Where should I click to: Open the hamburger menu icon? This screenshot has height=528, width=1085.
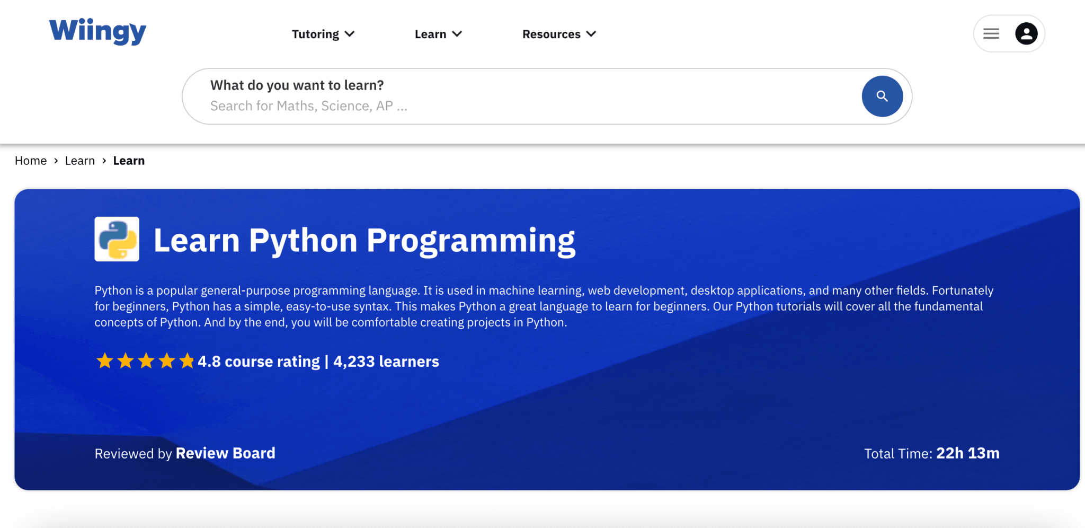click(x=991, y=34)
